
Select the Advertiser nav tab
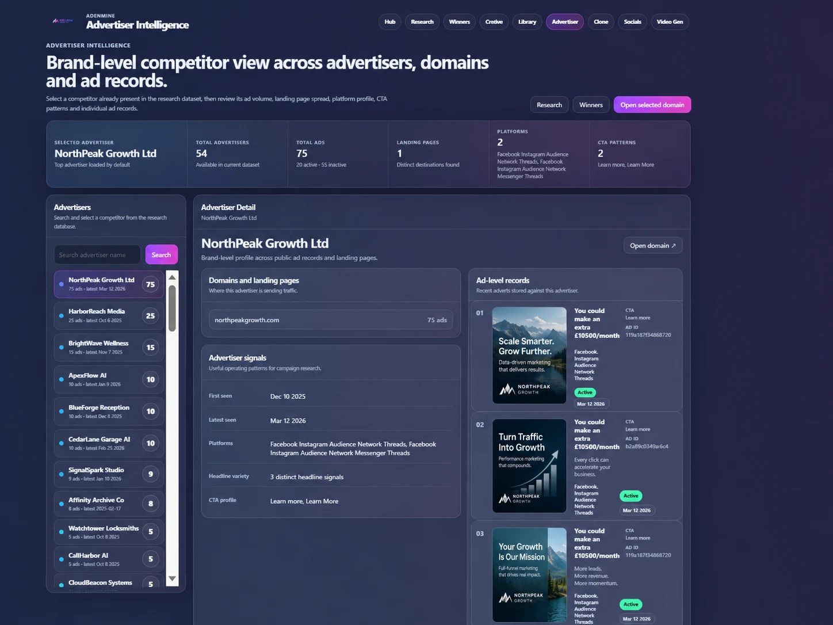[565, 22]
